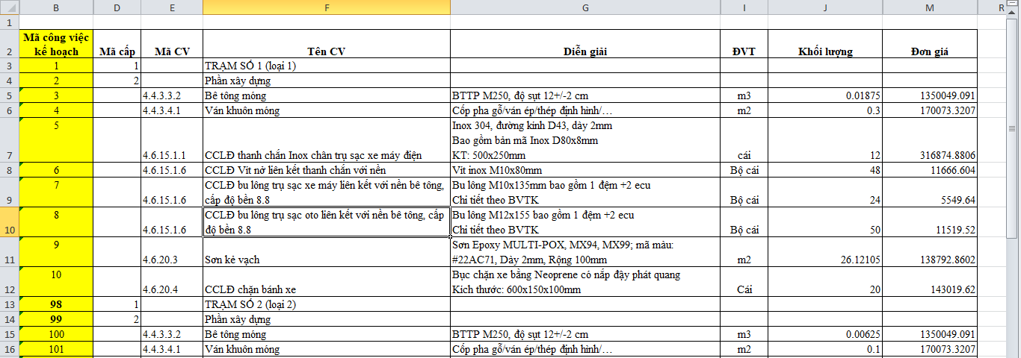Select row 16 header
The height and width of the screenshot is (358, 1021).
point(9,349)
